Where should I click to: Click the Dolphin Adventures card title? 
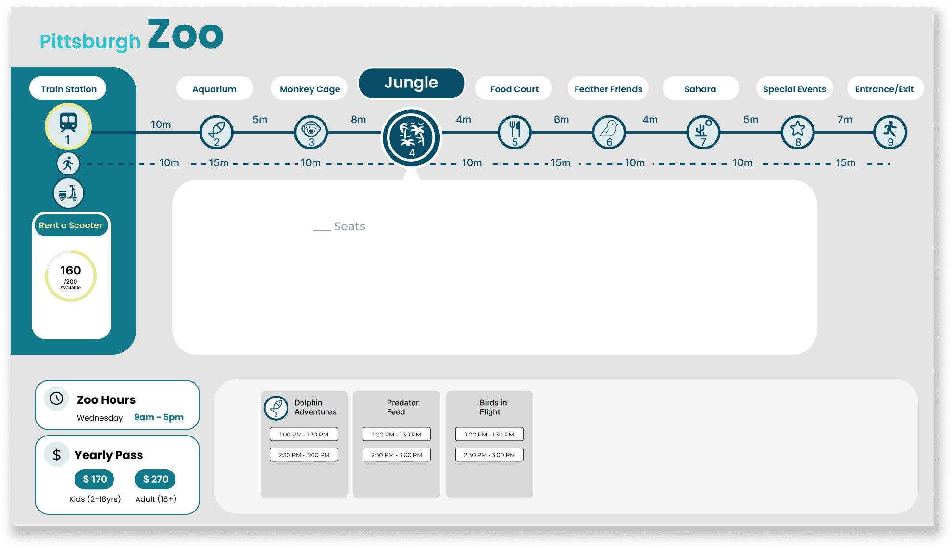click(315, 407)
